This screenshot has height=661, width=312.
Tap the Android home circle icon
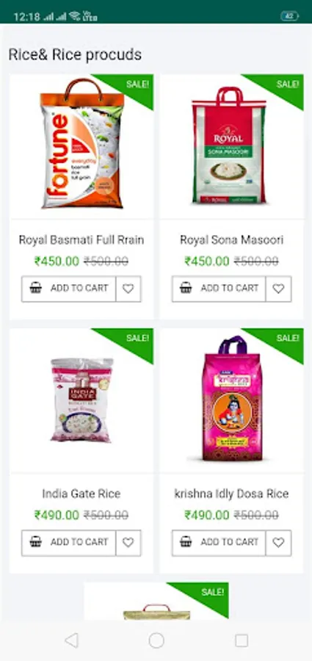[x=156, y=640]
